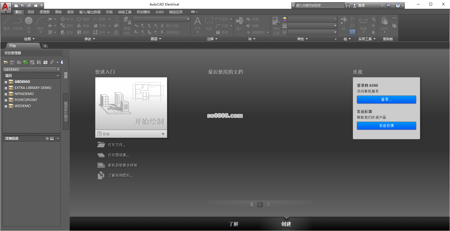Open the 面板 ribbon tab
Screen dimensions: 450x231
click(x=58, y=12)
